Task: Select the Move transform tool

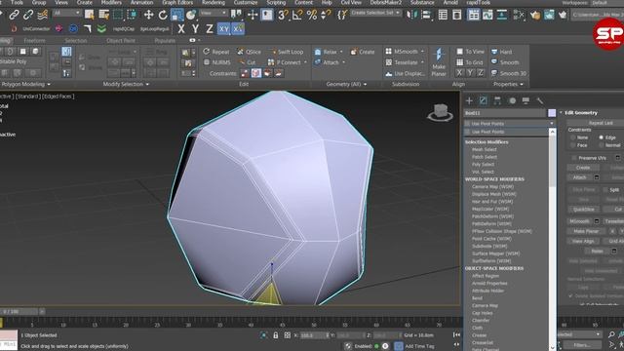Action: point(148,16)
